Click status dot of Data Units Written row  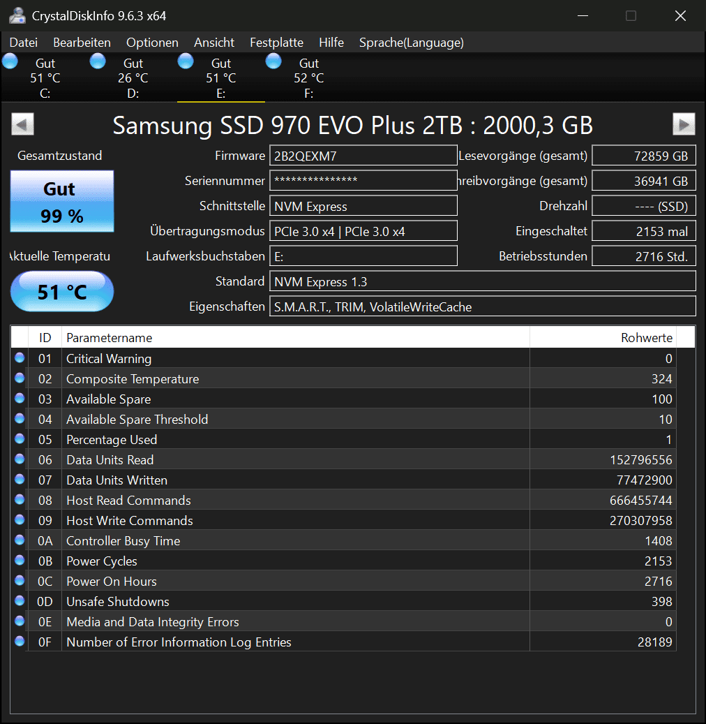coord(20,479)
